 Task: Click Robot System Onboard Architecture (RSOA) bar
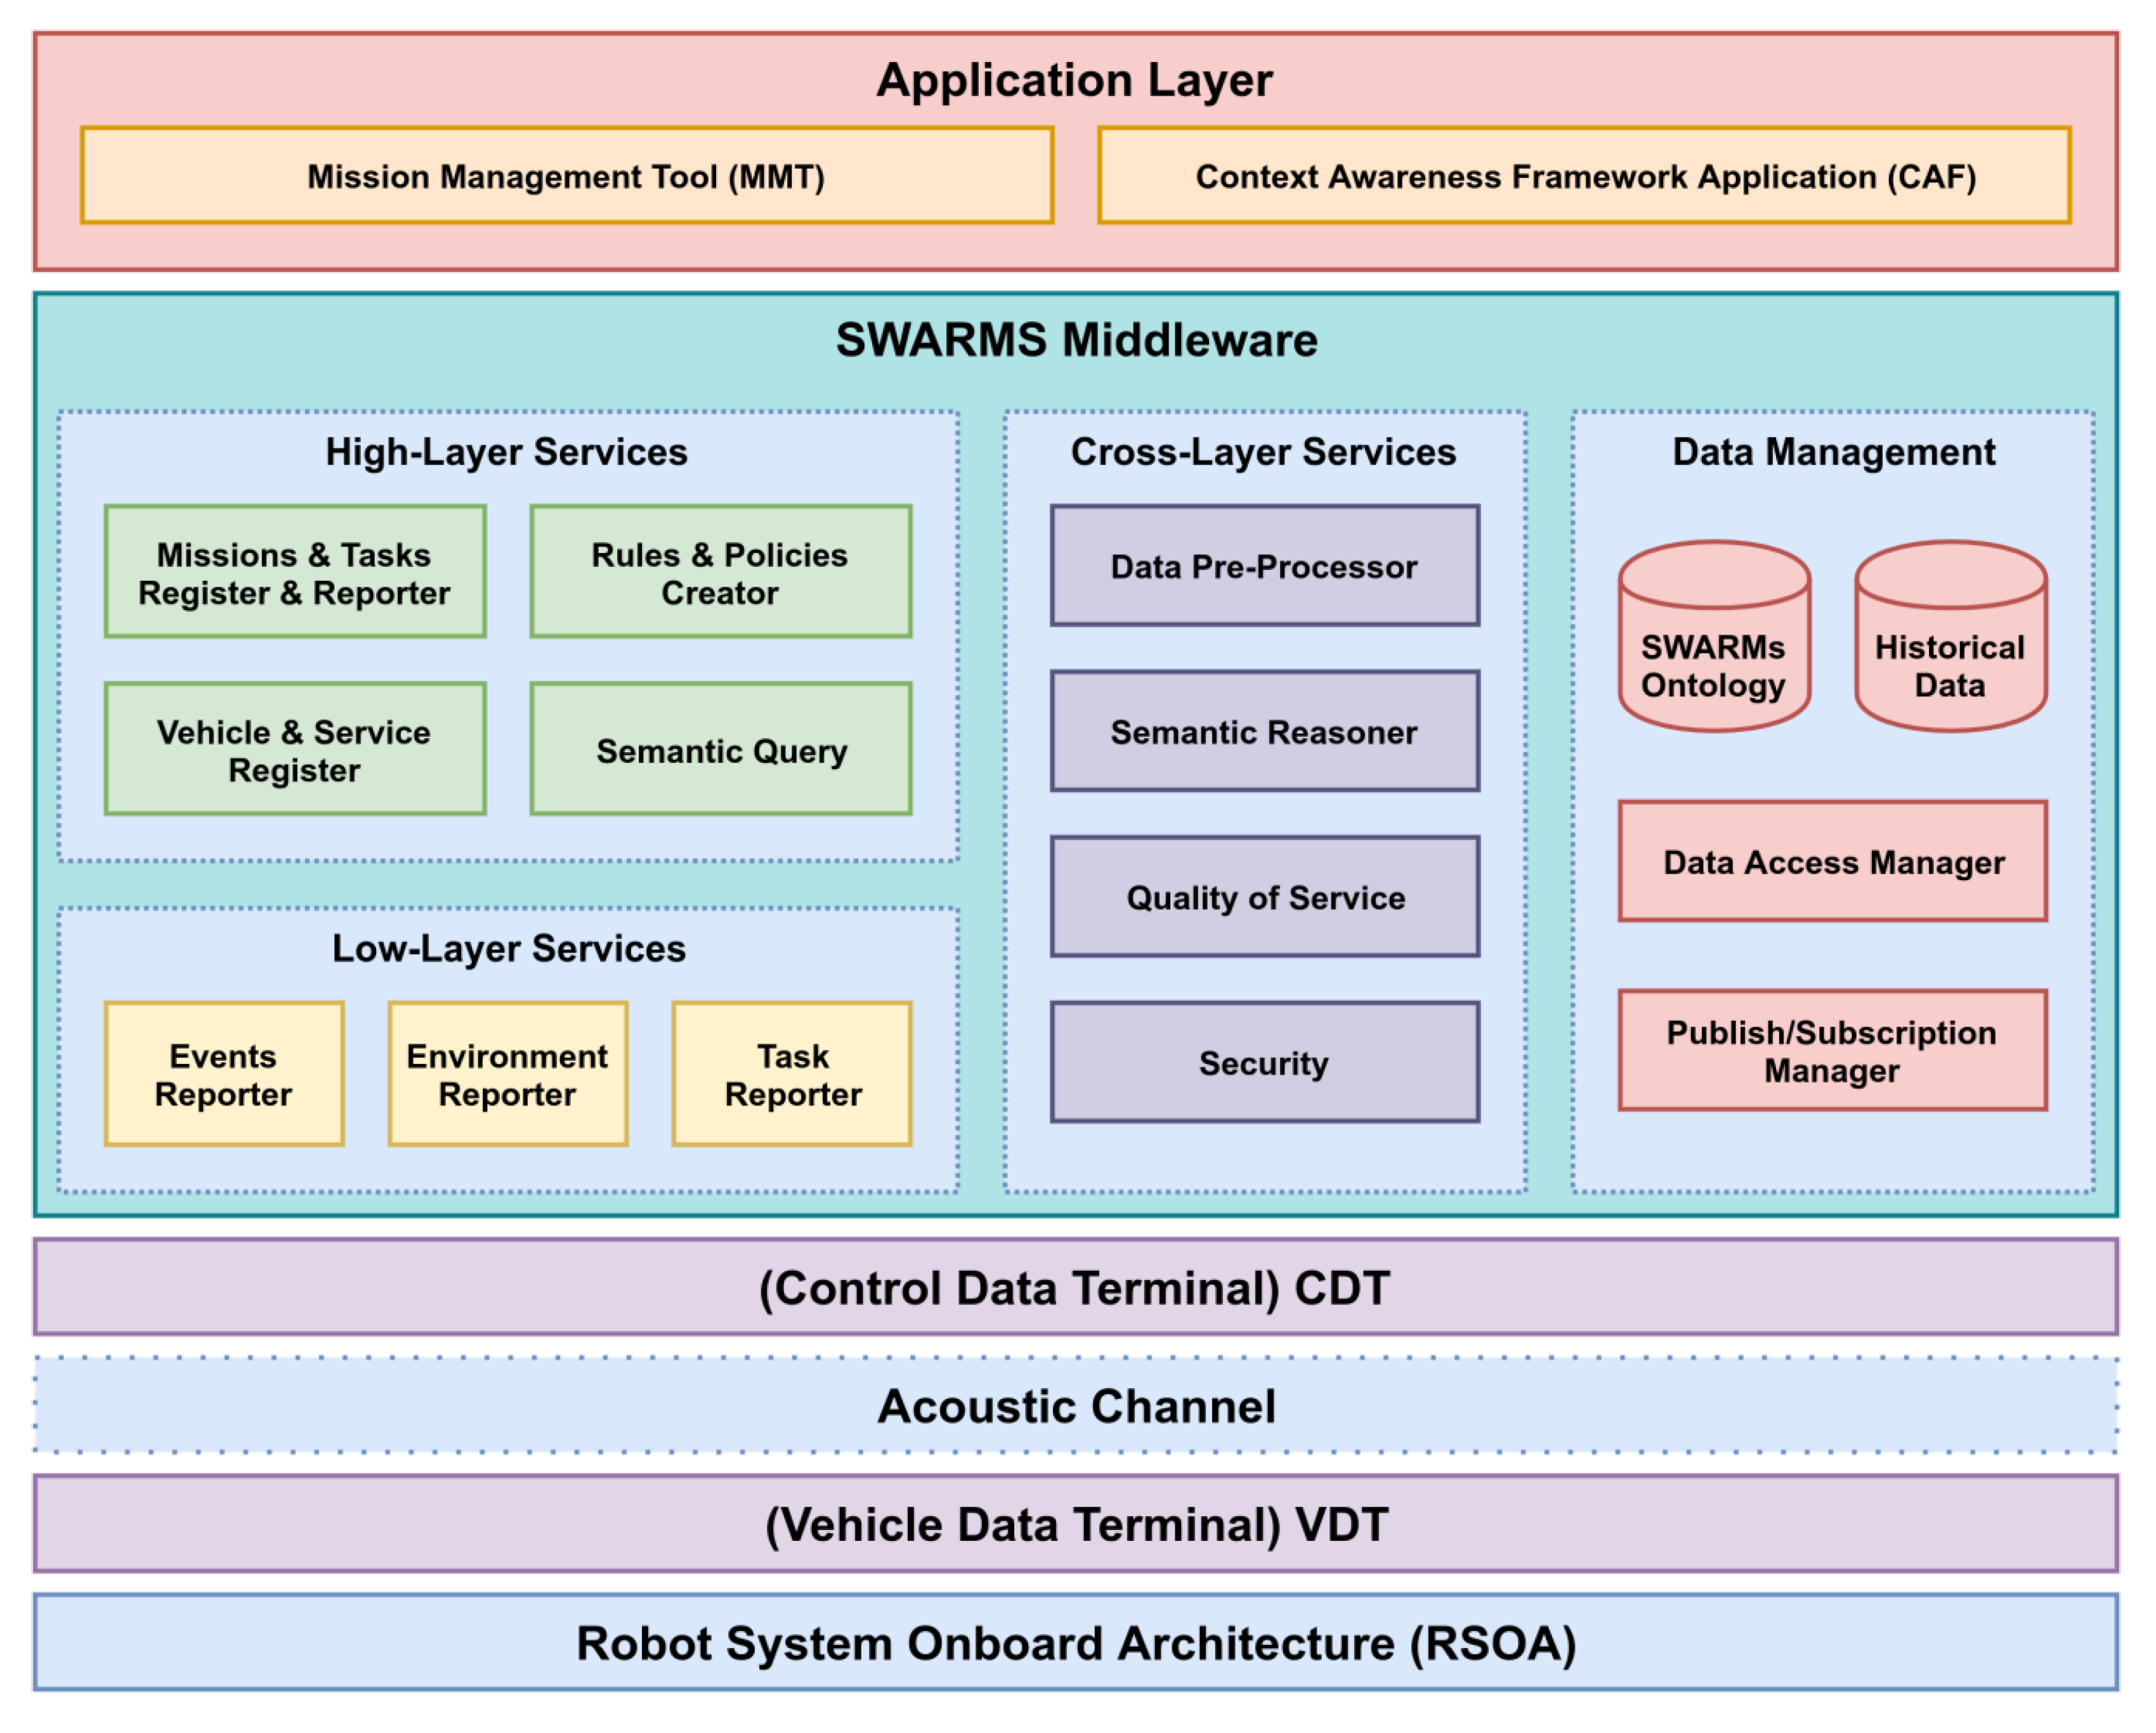(x=1076, y=1643)
